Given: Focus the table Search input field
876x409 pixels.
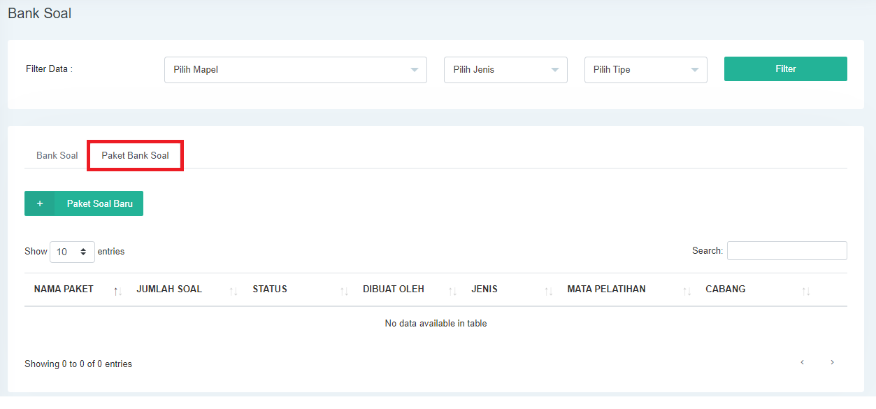Looking at the screenshot, I should pyautogui.click(x=787, y=251).
